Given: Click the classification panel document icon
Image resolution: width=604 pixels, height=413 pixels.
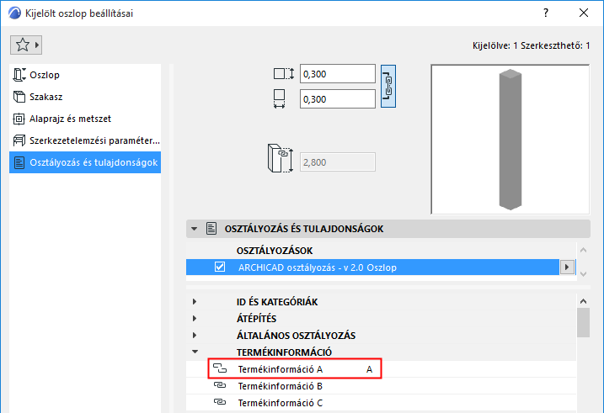Looking at the screenshot, I should click(211, 229).
